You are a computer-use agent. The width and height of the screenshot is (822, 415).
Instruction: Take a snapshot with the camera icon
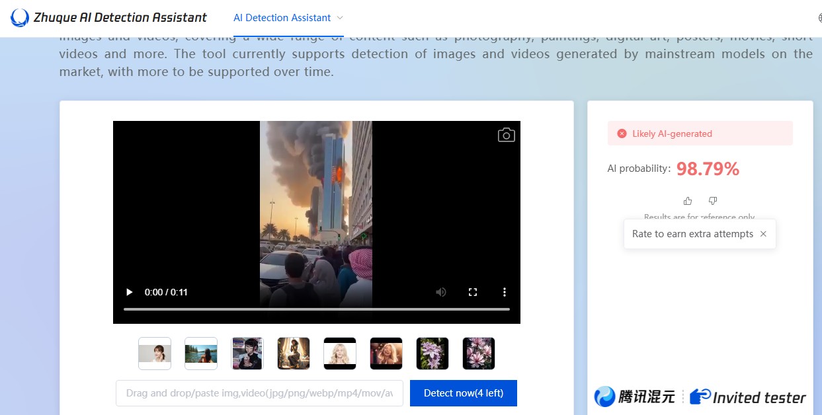(x=506, y=135)
